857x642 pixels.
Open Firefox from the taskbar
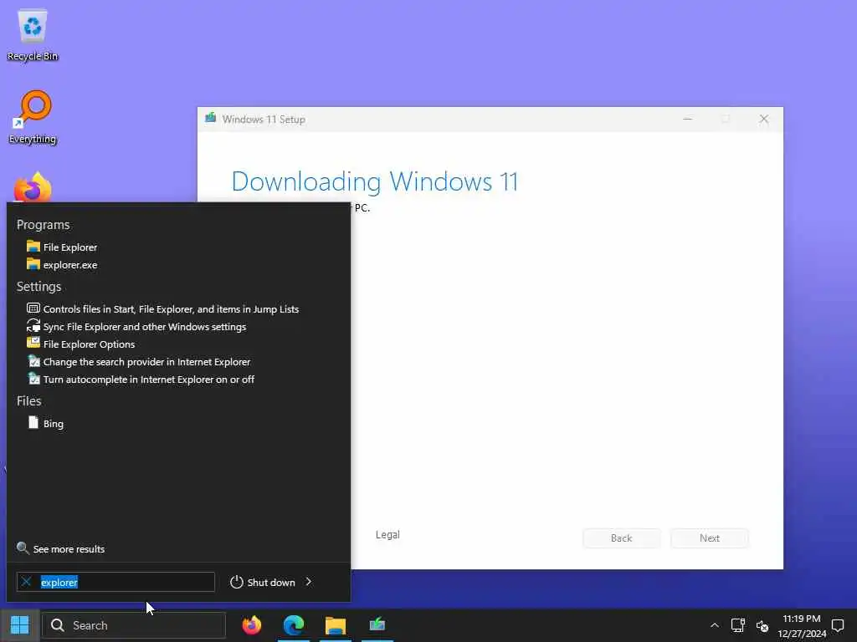coord(251,625)
